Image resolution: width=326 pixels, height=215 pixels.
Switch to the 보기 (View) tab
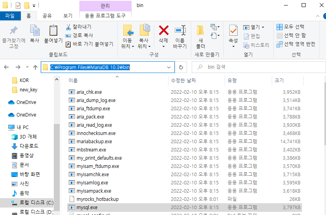click(x=68, y=16)
